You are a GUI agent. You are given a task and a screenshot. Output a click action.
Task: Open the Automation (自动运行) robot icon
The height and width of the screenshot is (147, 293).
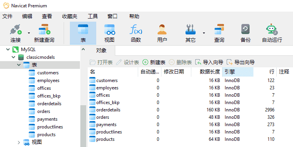pos(272,29)
